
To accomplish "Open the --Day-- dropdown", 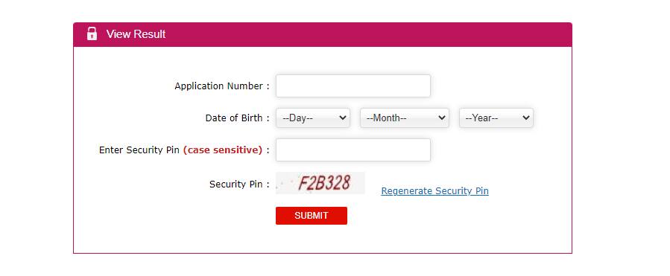I will click(313, 118).
